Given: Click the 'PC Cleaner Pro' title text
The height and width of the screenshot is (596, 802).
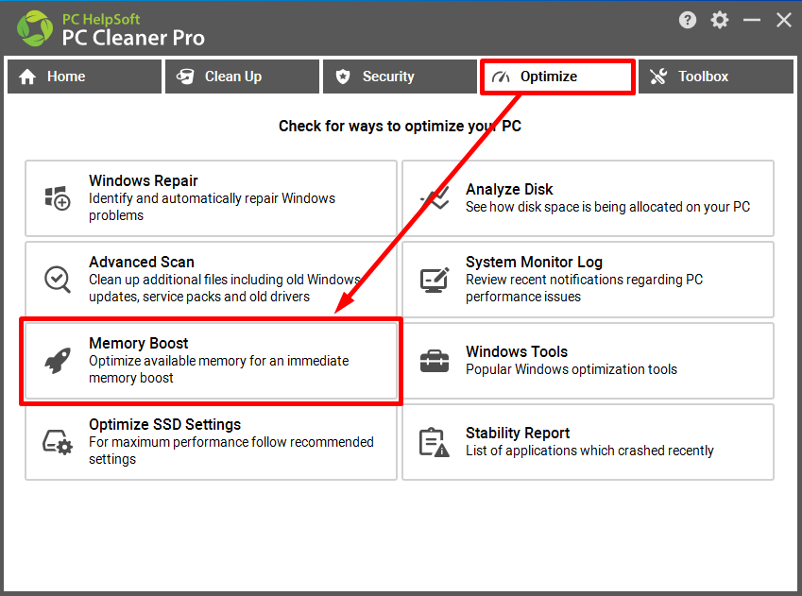Looking at the screenshot, I should pyautogui.click(x=133, y=38).
